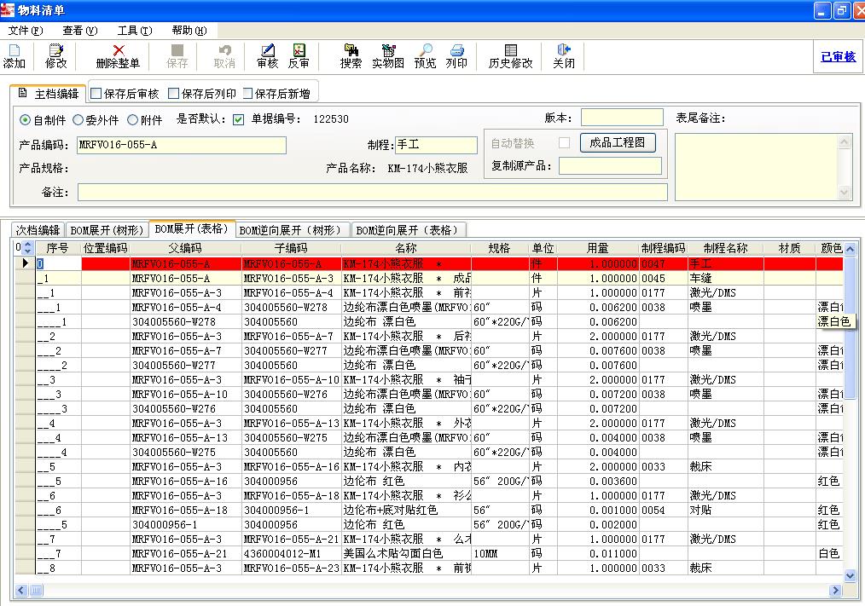The image size is (865, 606).
Task: Click the 0.011000 usage cell
Action: [x=598, y=554]
